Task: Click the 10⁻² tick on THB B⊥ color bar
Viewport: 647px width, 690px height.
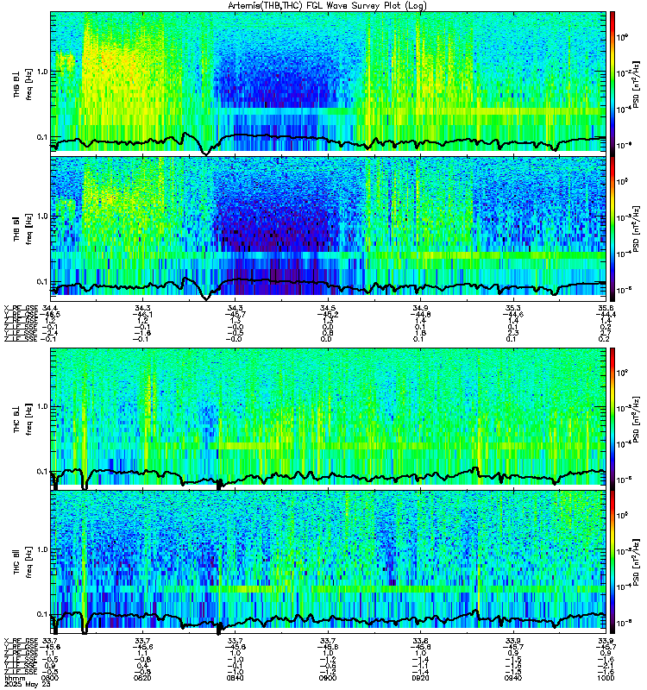Action: tap(624, 72)
